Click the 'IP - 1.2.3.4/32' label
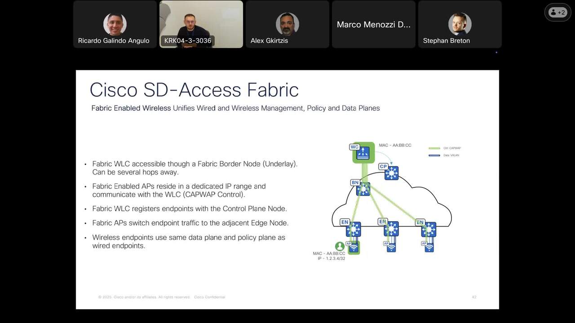This screenshot has height=323, width=575. point(332,258)
